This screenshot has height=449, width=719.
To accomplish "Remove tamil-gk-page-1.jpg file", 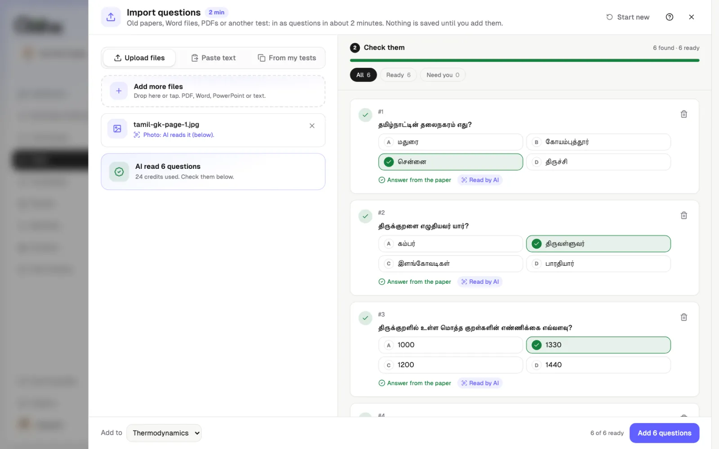I will click(312, 126).
